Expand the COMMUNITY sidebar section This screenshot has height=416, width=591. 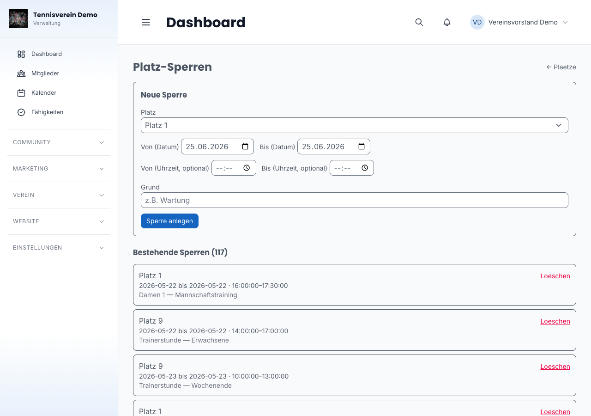click(x=59, y=142)
